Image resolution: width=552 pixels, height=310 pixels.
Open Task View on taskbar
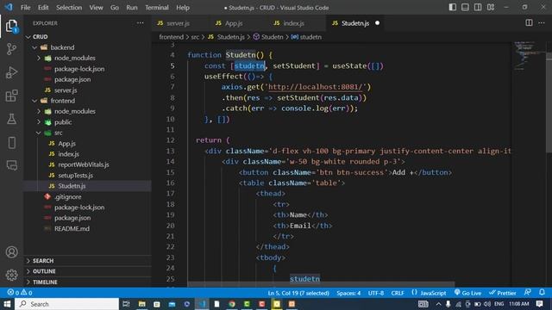click(x=126, y=304)
